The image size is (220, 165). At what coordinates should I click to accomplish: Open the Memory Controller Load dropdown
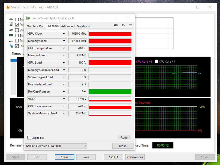pos(64,70)
